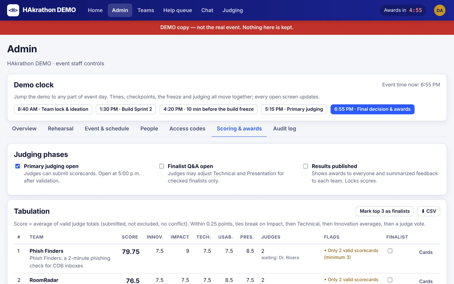Switch to the Overview tab
Viewport: 454px width, 284px height.
[x=24, y=129]
